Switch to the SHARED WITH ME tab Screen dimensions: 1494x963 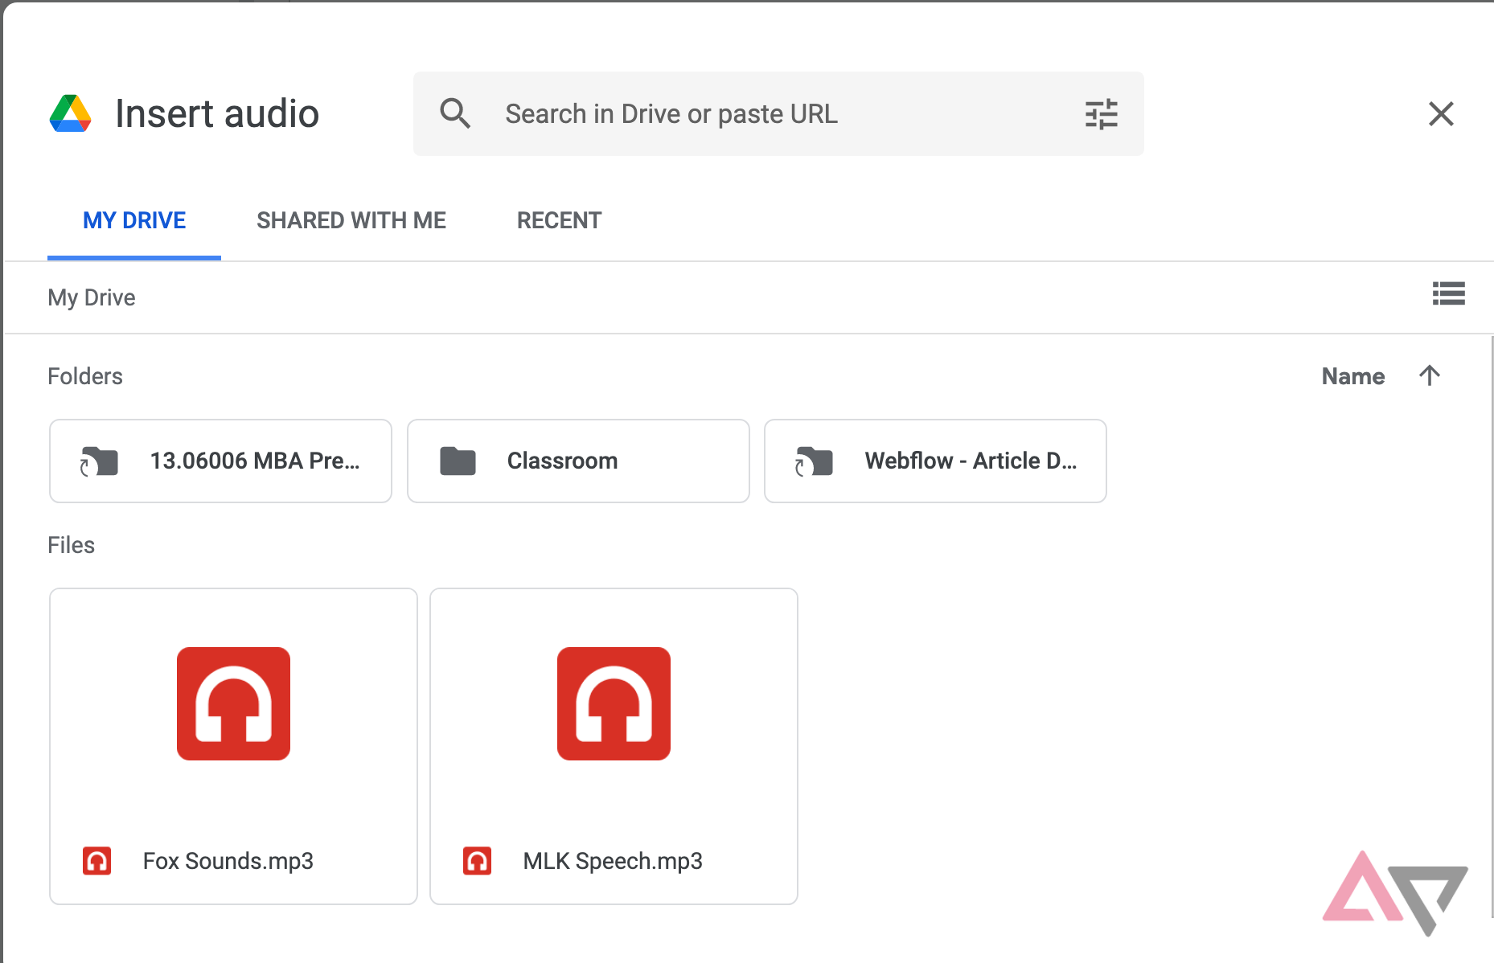coord(351,219)
